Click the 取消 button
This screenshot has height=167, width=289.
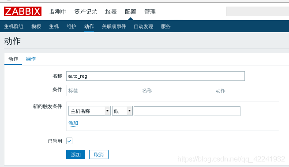click(x=99, y=155)
